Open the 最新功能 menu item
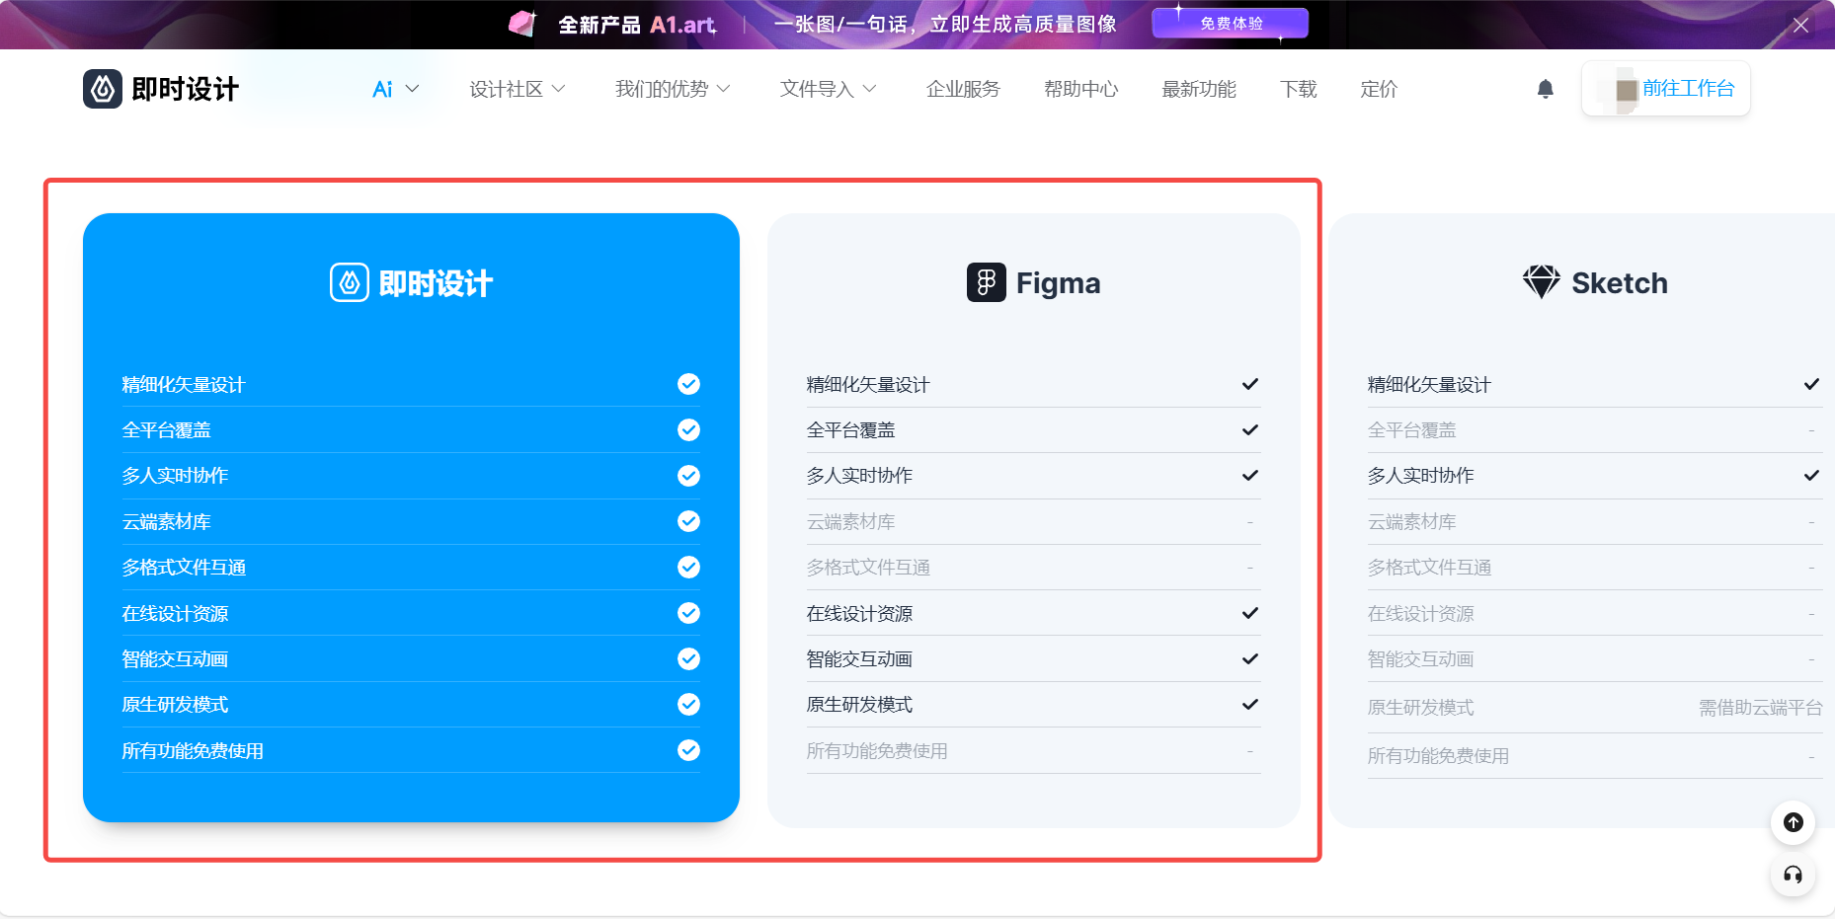Viewport: 1835px width, 919px height. (1199, 89)
